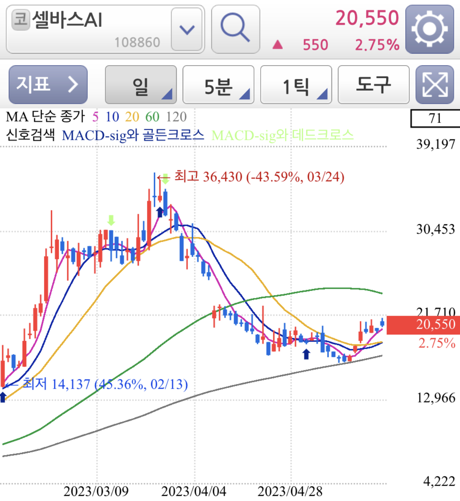This screenshot has width=460, height=501.
Task: Select the MA 60 legend label
Action: pyautogui.click(x=152, y=117)
